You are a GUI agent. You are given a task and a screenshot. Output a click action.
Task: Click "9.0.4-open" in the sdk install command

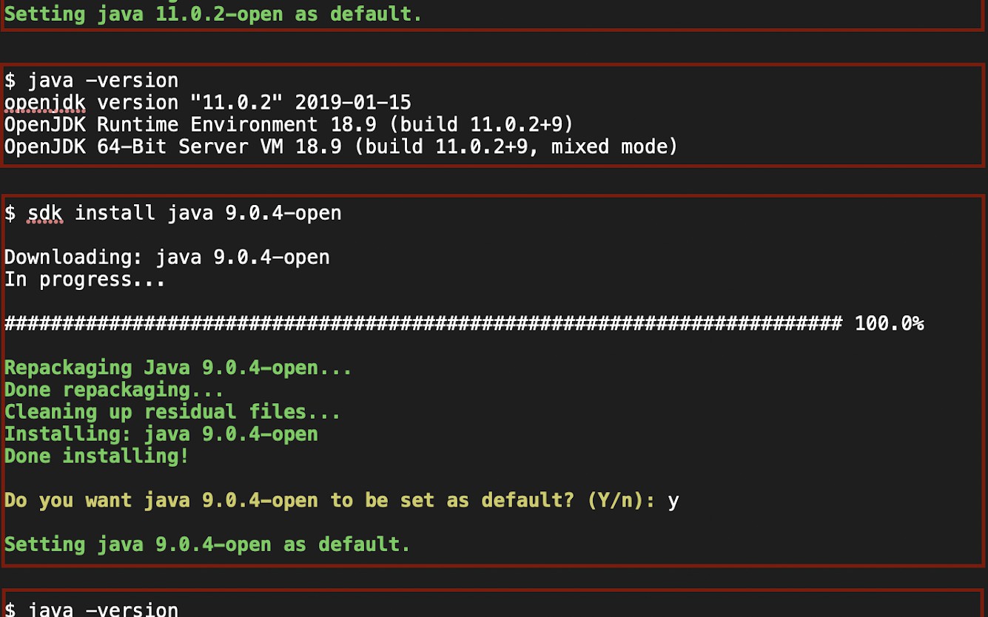(x=283, y=214)
